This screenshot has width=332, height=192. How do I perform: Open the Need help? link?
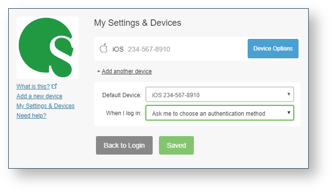[x=32, y=116]
